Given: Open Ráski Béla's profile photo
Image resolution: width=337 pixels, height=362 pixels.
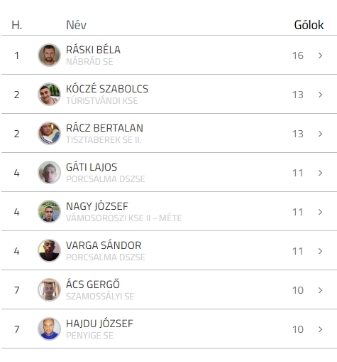Looking at the screenshot, I should (49, 55).
